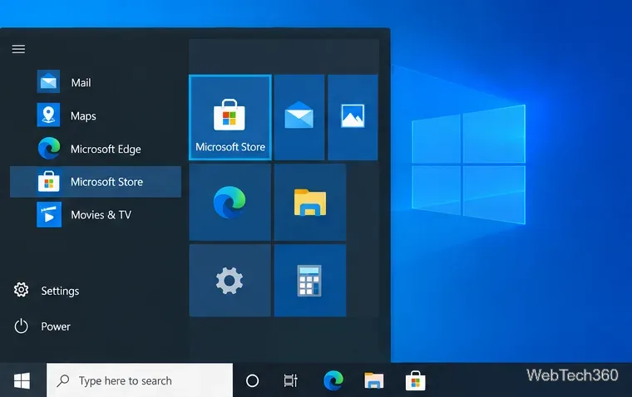The height and width of the screenshot is (397, 632).
Task: Click the Store bag icon in app list
Action: click(49, 182)
